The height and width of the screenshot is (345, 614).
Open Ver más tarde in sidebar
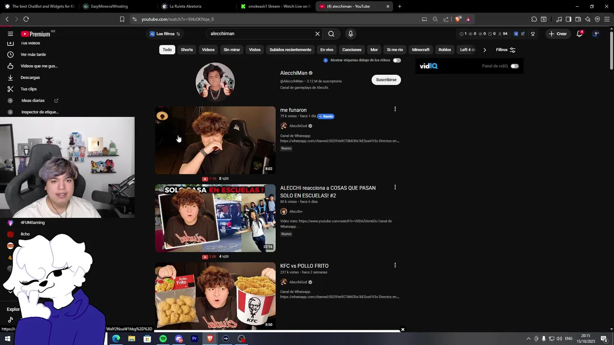click(33, 55)
